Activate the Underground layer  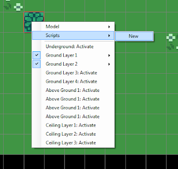point(73,46)
